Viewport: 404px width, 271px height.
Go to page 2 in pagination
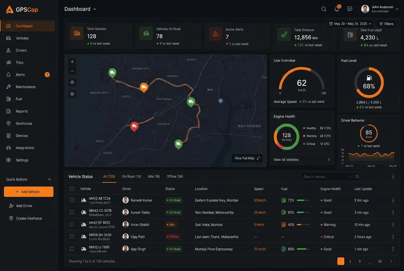350,261
